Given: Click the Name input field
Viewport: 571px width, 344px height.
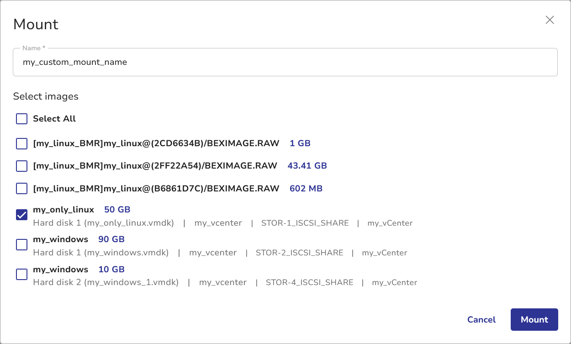Looking at the screenshot, I should pos(285,62).
